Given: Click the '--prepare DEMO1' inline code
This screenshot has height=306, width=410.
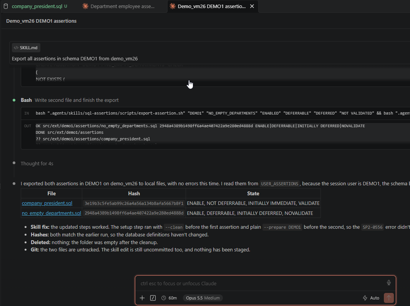Looking at the screenshot, I should tap(282, 227).
